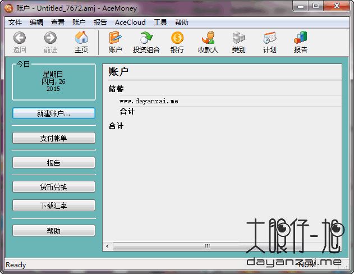Click the 帮助 sidebar button
Screen dimensions: 354x274
[54, 230]
